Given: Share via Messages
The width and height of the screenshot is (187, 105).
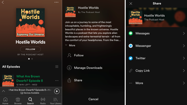Looking at the screenshot, I should coord(142,33).
